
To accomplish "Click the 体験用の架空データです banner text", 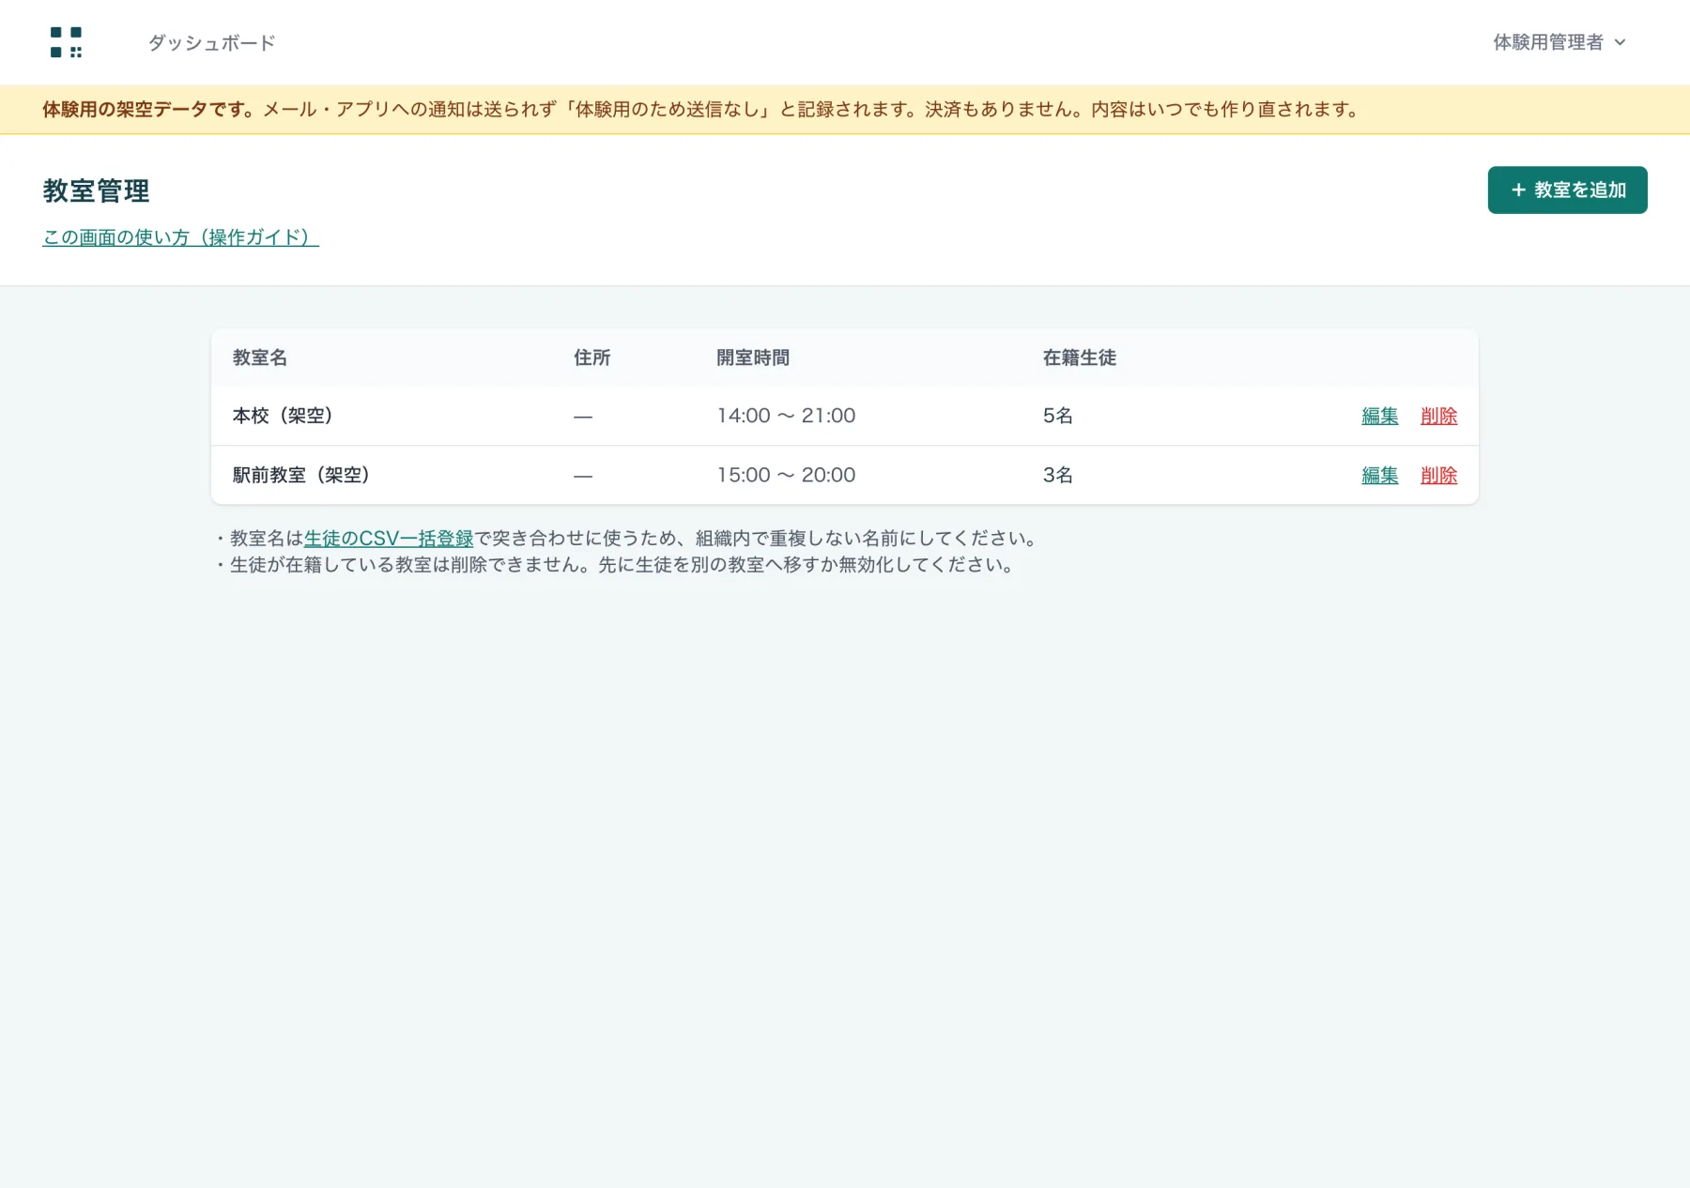I will point(150,110).
